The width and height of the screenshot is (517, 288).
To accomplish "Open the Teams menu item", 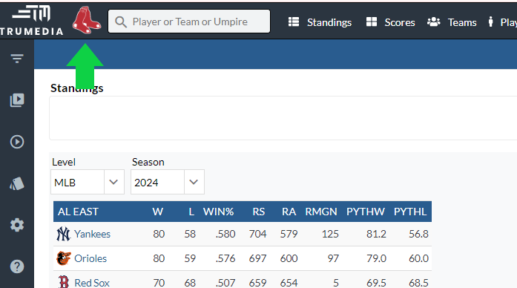I will [x=452, y=22].
